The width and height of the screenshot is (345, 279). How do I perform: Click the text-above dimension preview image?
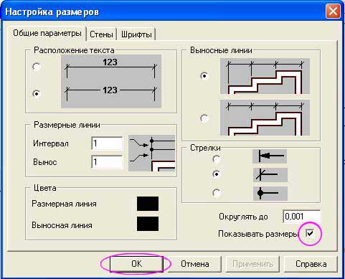[x=111, y=68]
